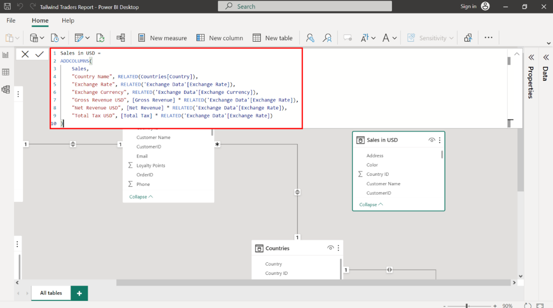Screen dimensions: 553x308
Task: Open the Table view from left sidebar
Action: pyautogui.click(x=6, y=72)
